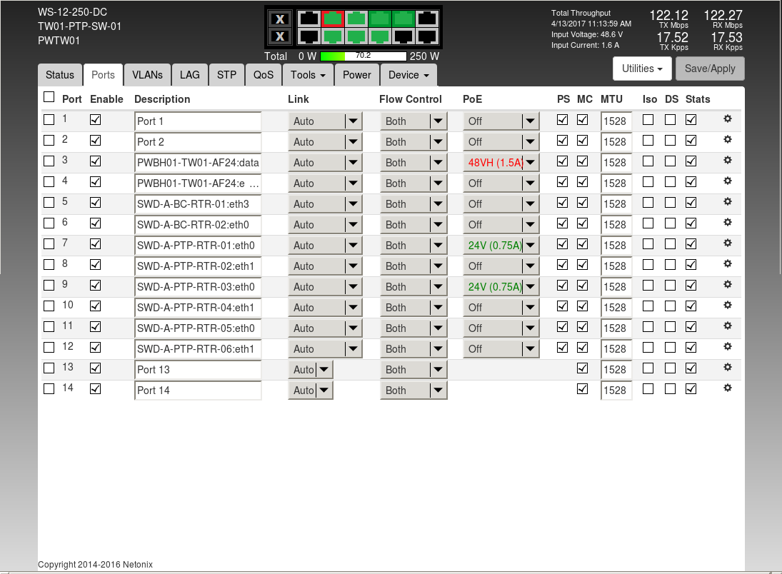782x574 pixels.
Task: Open the Tools tab menu
Action: click(x=308, y=75)
